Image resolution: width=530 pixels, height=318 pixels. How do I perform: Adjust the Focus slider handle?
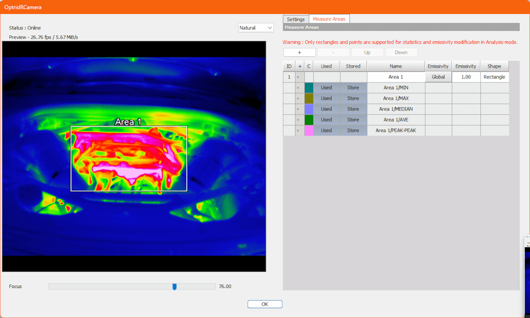tap(174, 286)
